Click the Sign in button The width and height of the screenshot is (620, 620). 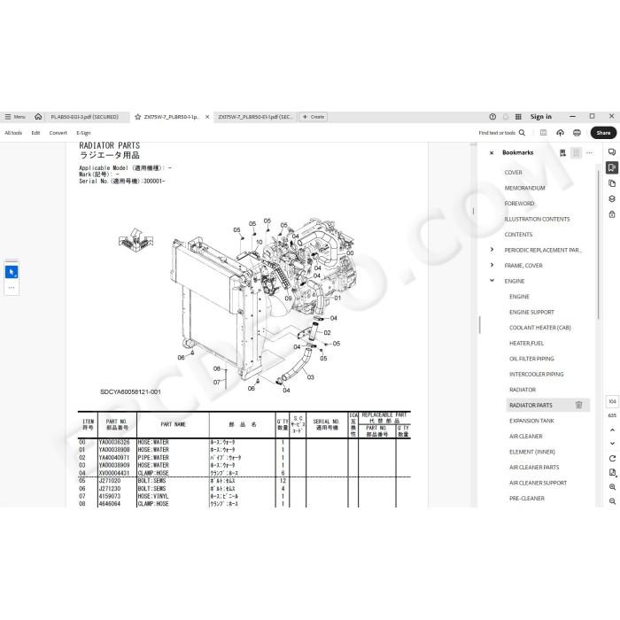(541, 117)
